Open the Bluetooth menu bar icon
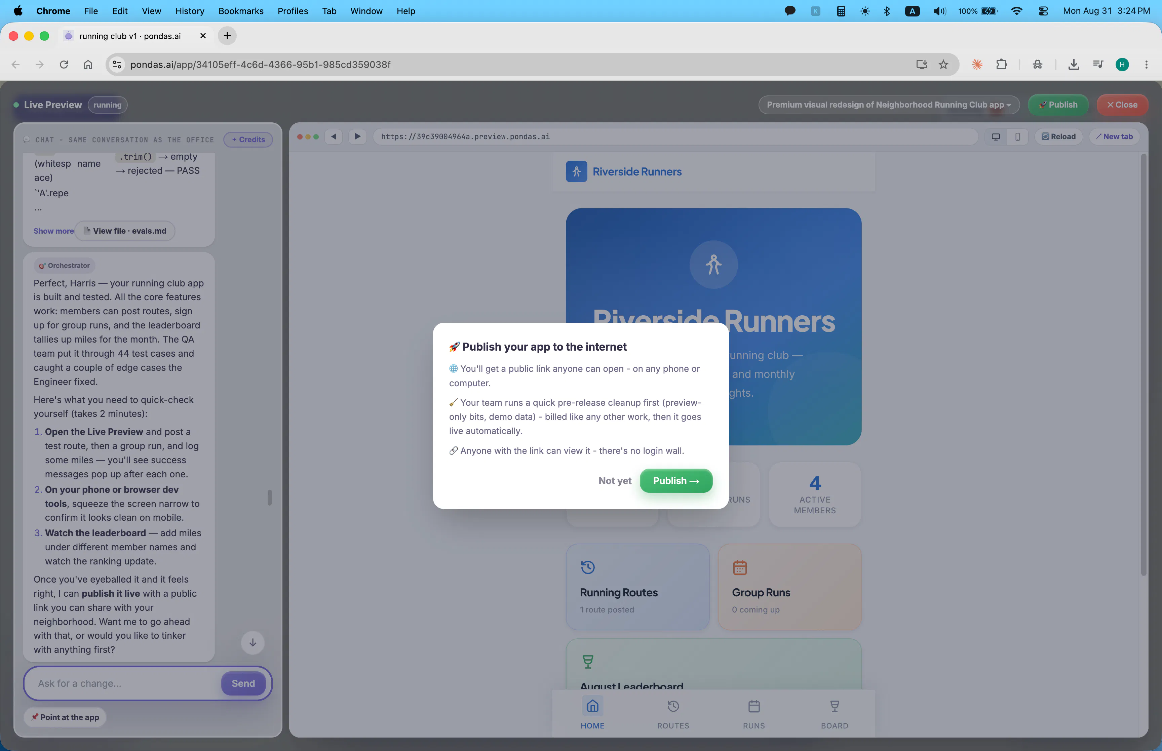Screen dimensions: 1162x751 tap(887, 11)
